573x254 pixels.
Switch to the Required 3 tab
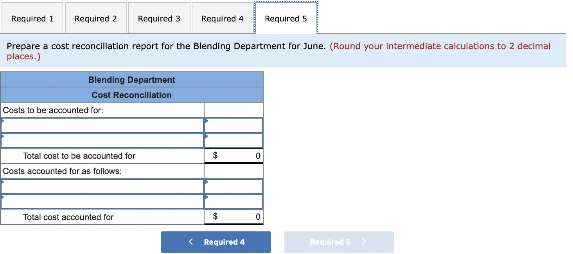coord(159,18)
